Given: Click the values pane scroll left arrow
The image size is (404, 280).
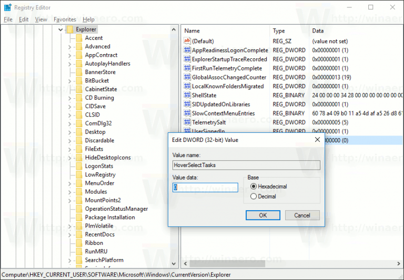Looking at the screenshot, I should (186, 264).
